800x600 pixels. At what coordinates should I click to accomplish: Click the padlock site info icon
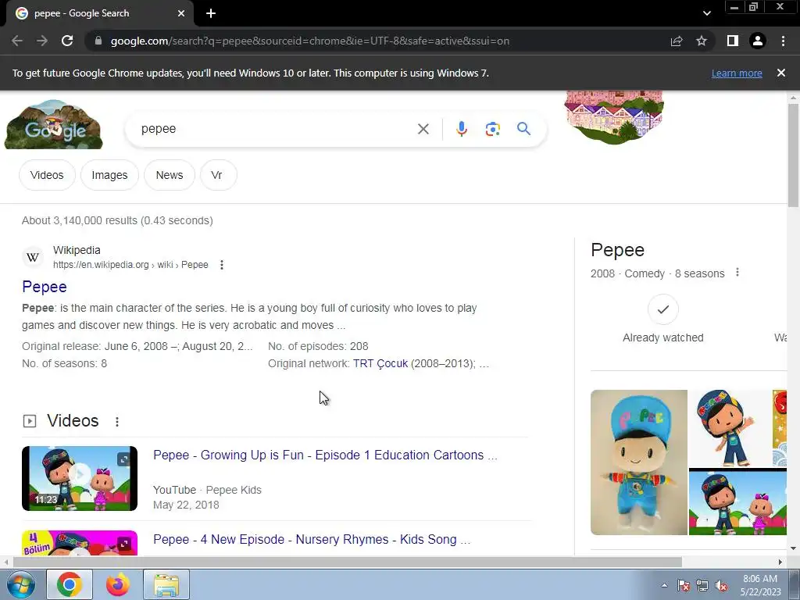98,41
